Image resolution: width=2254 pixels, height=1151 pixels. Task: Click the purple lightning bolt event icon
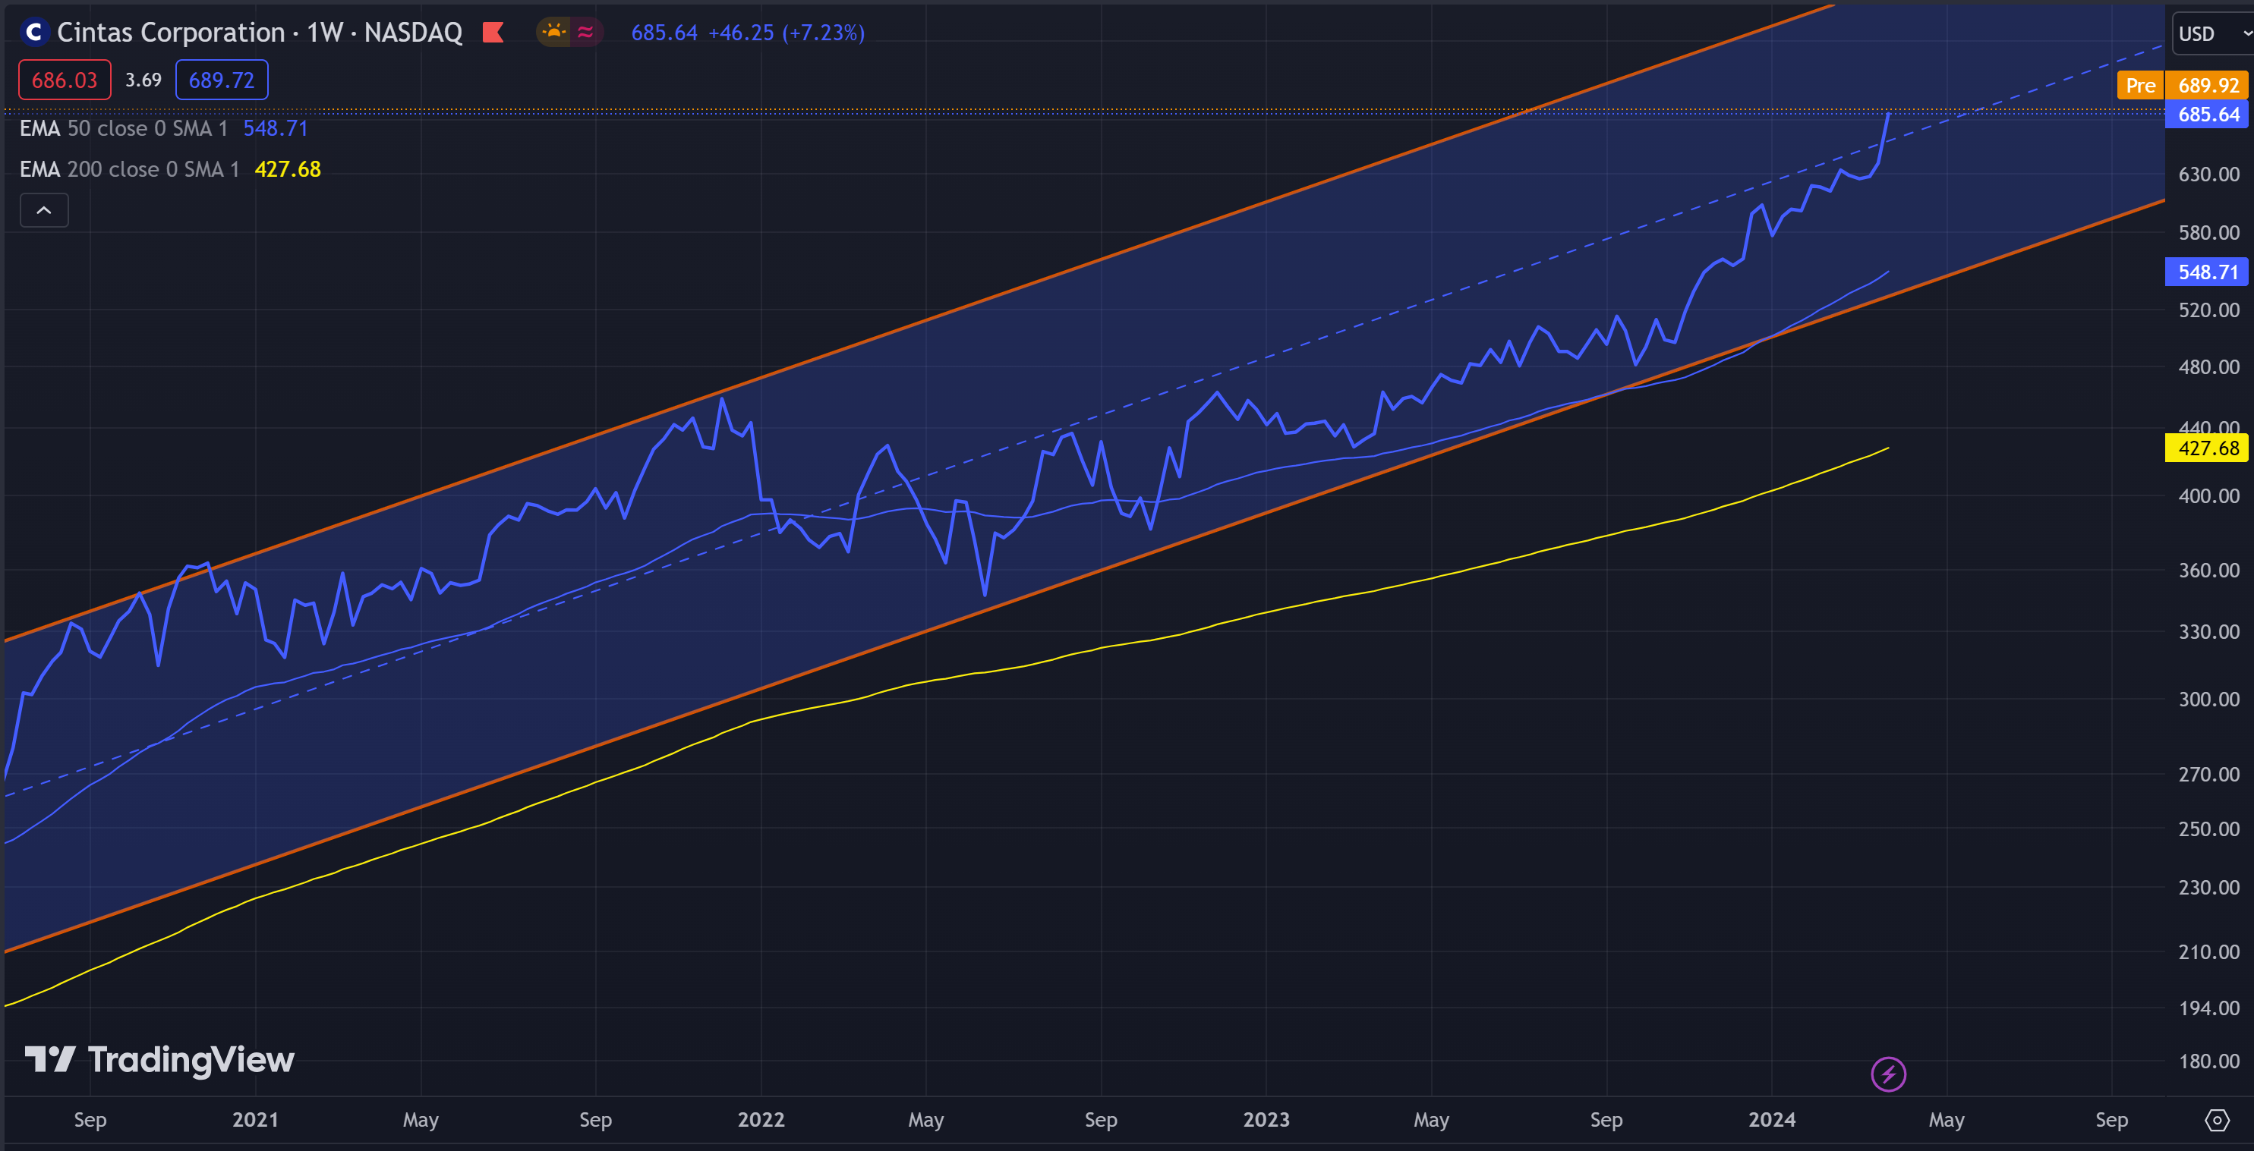pos(1887,1073)
